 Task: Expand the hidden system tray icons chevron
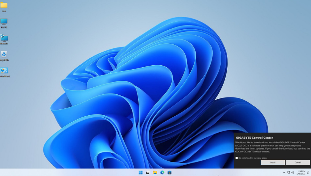tap(284, 172)
